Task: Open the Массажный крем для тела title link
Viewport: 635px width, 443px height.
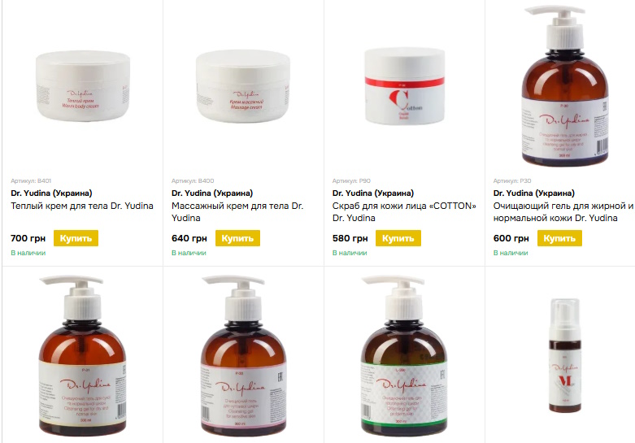Action: (237, 212)
